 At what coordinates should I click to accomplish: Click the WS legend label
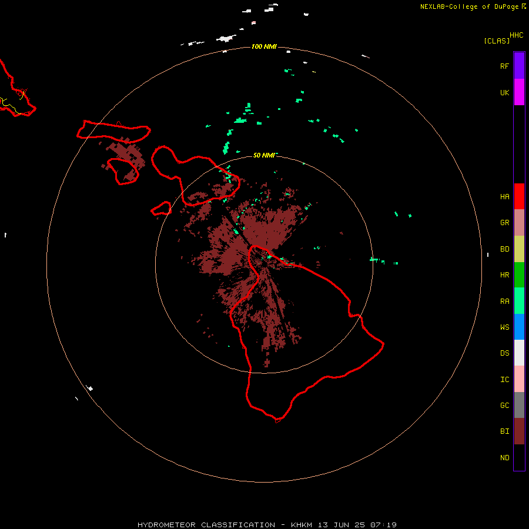(504, 327)
